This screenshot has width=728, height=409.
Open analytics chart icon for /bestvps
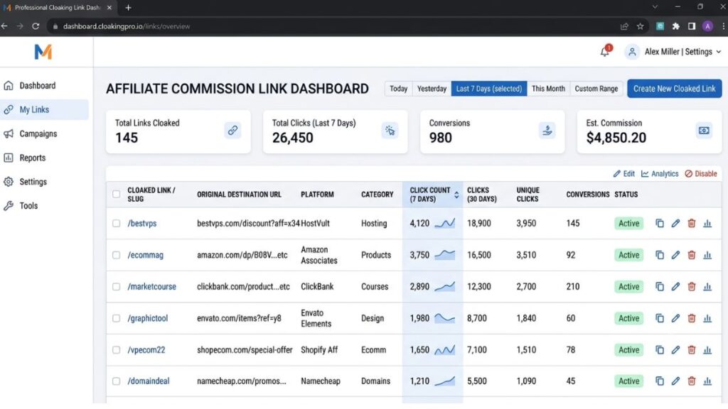point(707,224)
